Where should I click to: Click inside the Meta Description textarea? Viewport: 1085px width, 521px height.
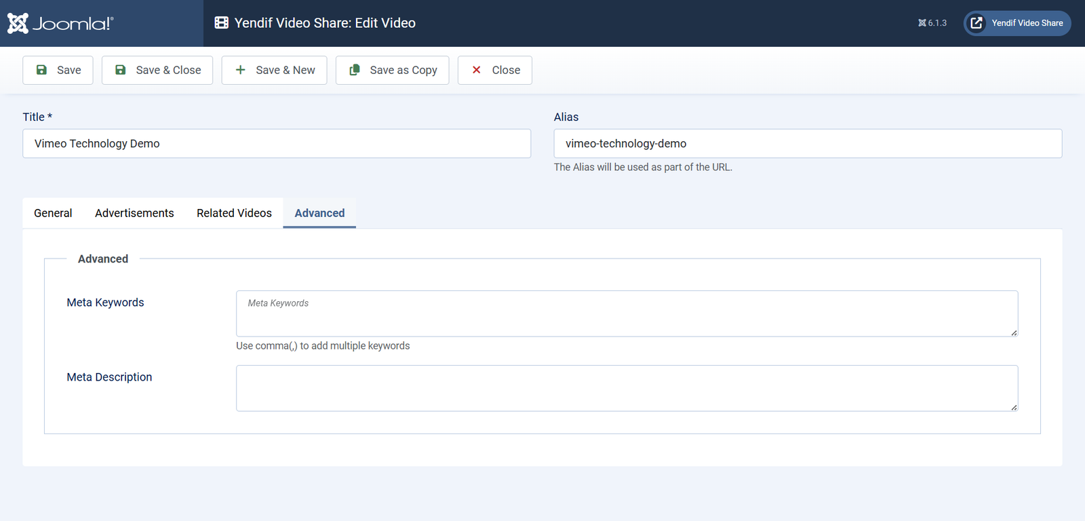[x=627, y=388]
